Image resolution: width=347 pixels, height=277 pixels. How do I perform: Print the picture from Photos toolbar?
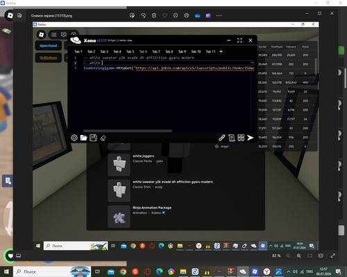tap(187, 16)
